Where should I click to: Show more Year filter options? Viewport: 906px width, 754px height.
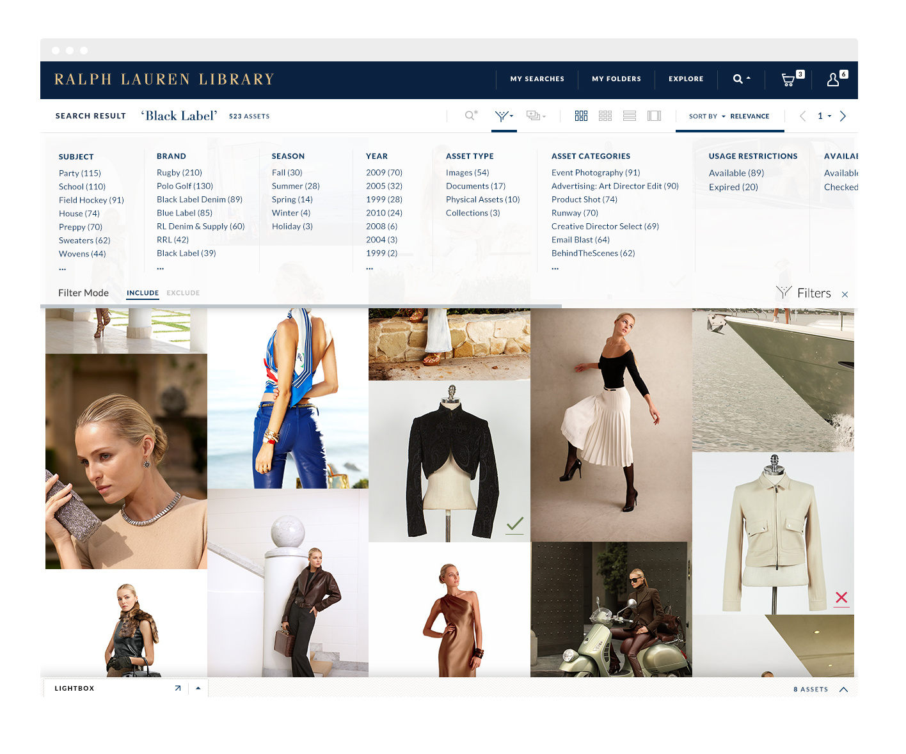click(370, 268)
